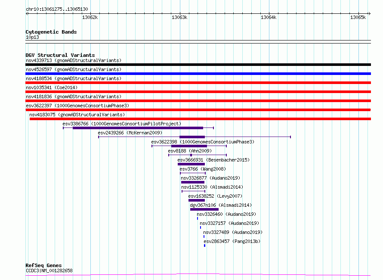Open variant nsv3327489 (Audano2019) label
This screenshot has height=280, width=383.
[x=233, y=232]
